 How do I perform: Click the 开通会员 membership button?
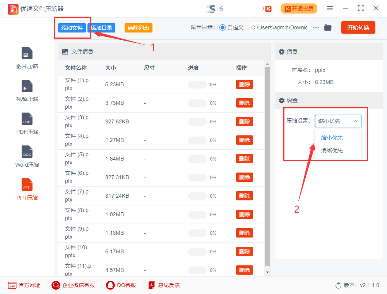(x=299, y=9)
